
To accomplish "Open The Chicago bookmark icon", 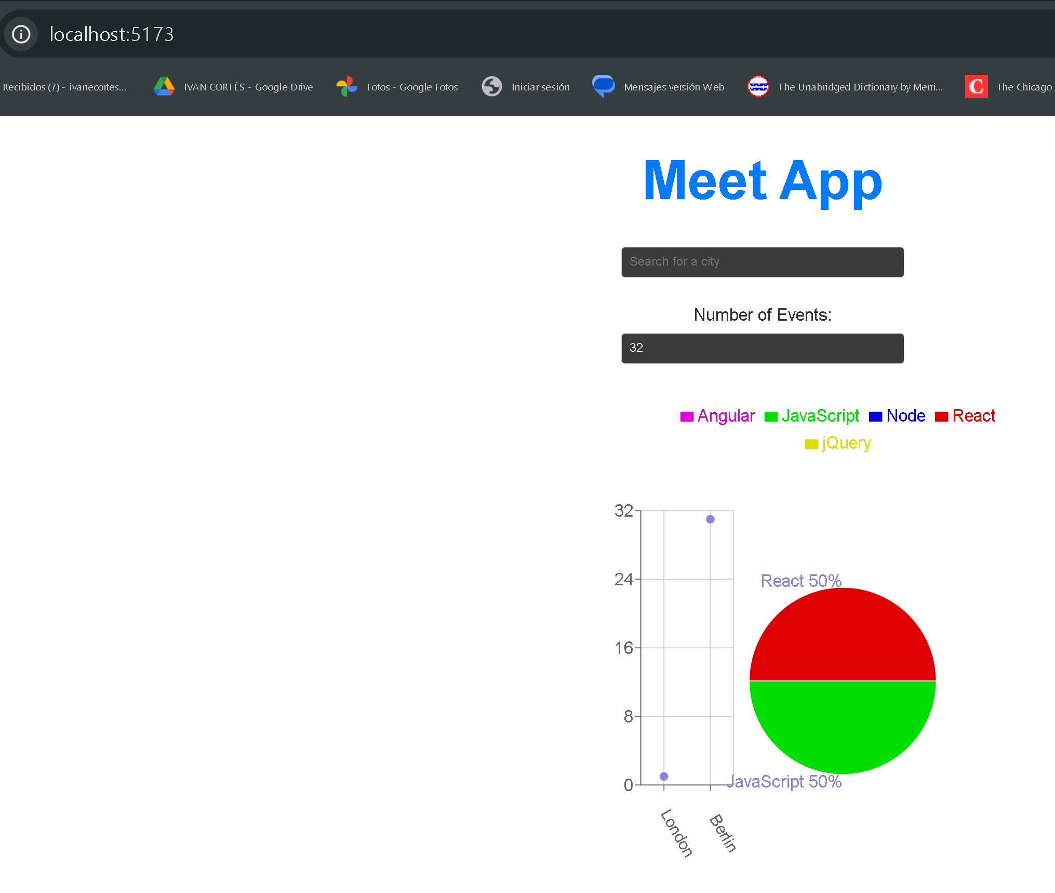I will click(976, 87).
